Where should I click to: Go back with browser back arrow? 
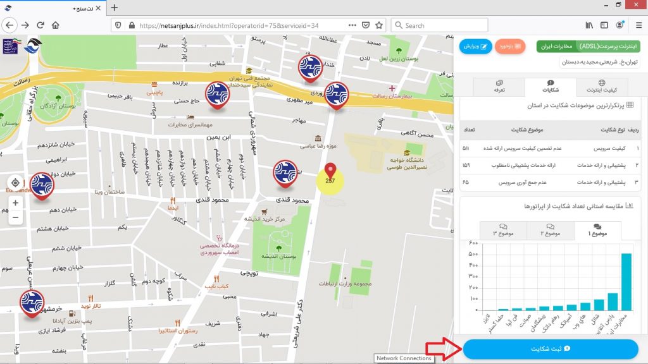click(x=9, y=25)
